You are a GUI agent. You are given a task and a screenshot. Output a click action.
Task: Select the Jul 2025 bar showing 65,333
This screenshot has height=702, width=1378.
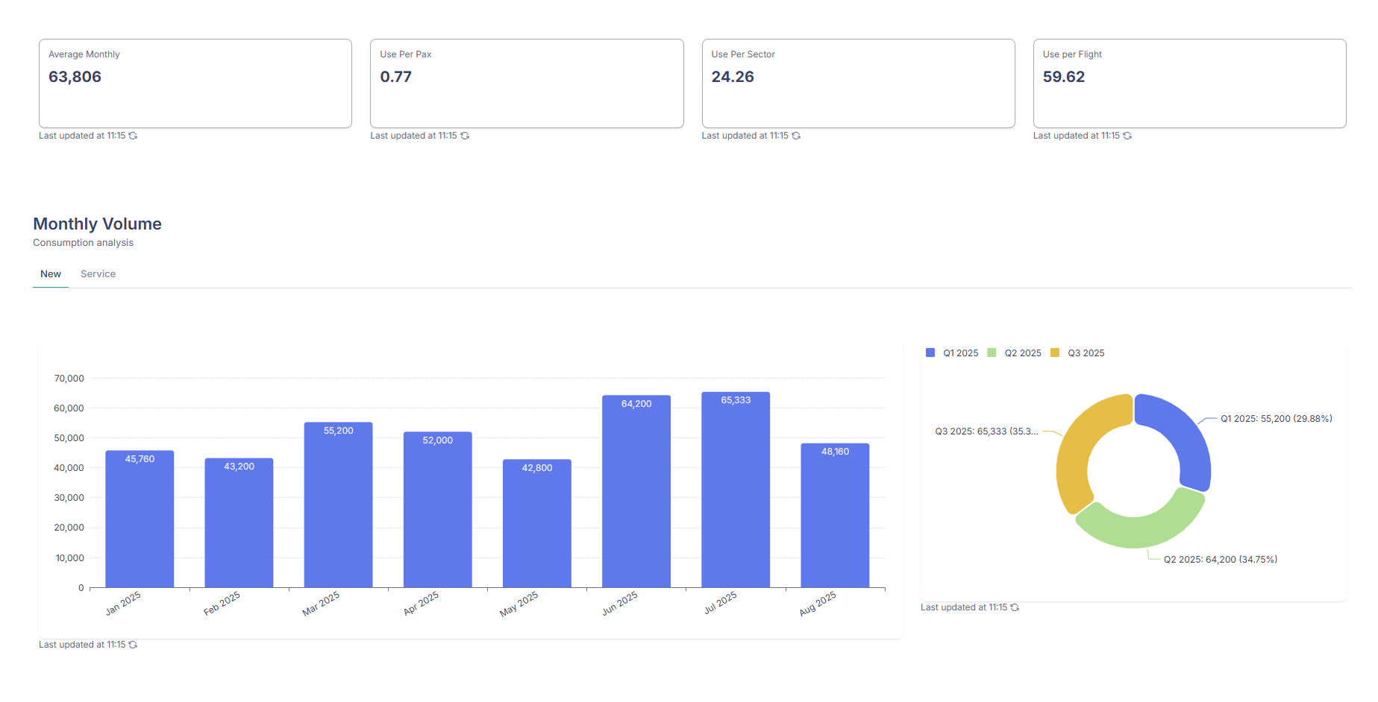(736, 492)
